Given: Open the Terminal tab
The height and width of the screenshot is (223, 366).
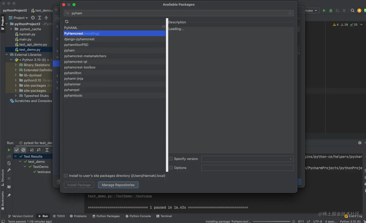Looking at the screenshot, I should [164, 216].
